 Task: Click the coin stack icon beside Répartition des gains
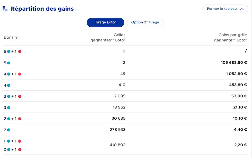tap(5, 9)
